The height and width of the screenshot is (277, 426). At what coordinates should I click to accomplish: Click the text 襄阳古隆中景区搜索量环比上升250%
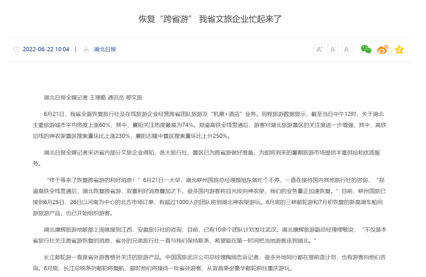coord(181,136)
